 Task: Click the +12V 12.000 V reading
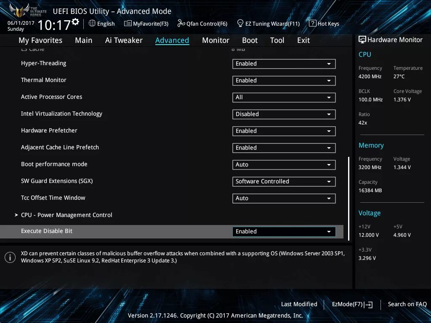(x=369, y=235)
